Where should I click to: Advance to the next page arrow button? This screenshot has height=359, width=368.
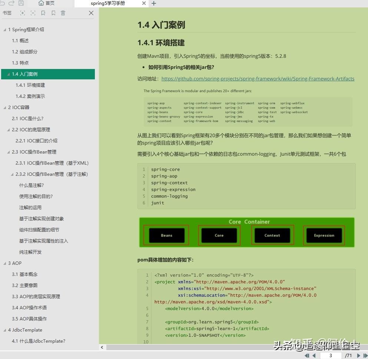(359, 355)
